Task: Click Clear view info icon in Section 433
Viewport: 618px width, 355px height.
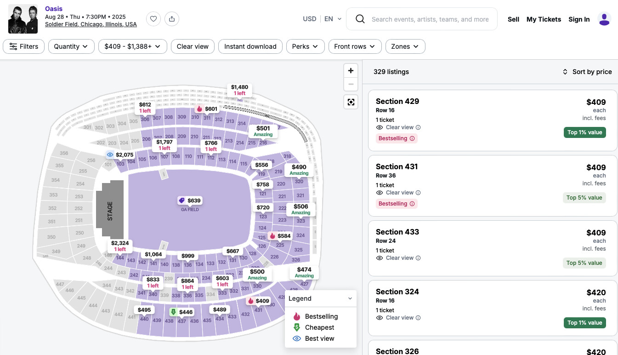Action: pyautogui.click(x=418, y=258)
